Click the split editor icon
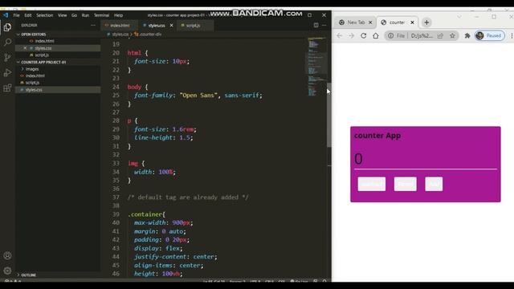 316,25
